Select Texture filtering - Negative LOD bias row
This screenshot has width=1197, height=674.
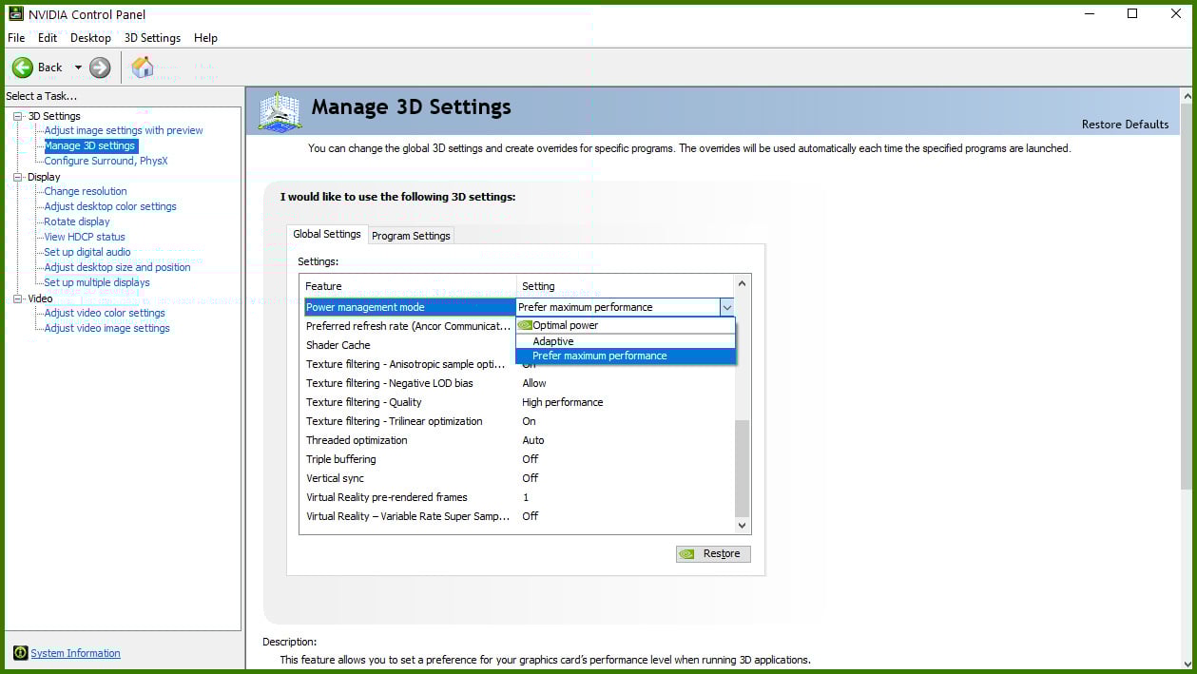(518, 383)
